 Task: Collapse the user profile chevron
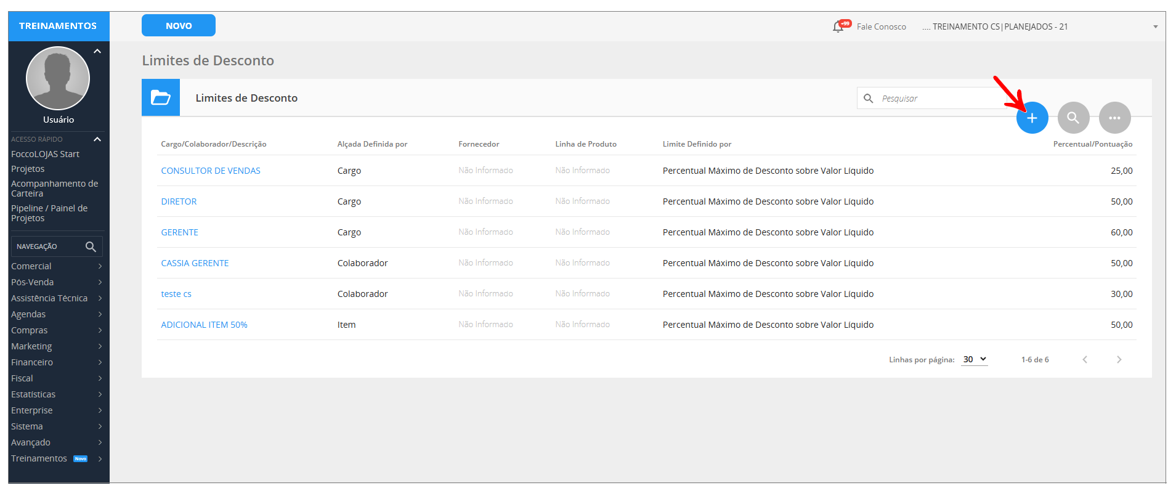coord(97,51)
